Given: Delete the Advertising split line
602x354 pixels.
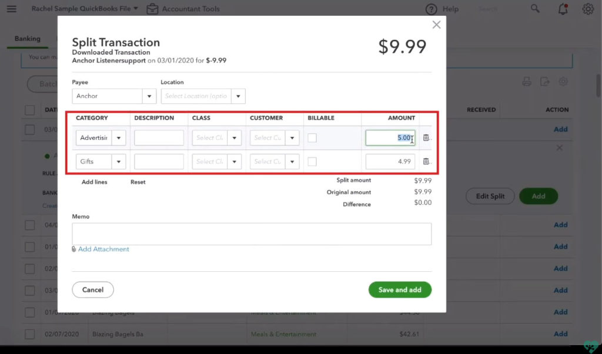Looking at the screenshot, I should (426, 138).
